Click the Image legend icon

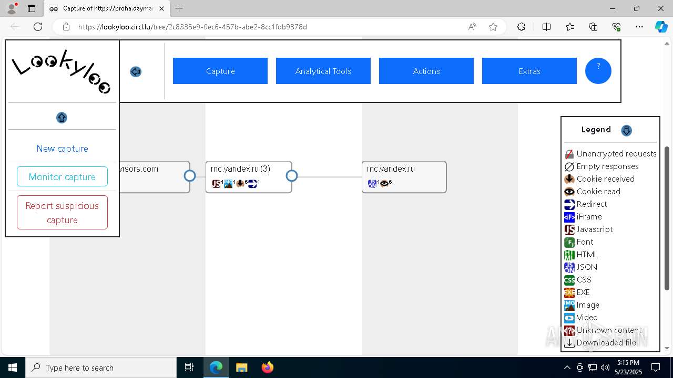tap(569, 305)
